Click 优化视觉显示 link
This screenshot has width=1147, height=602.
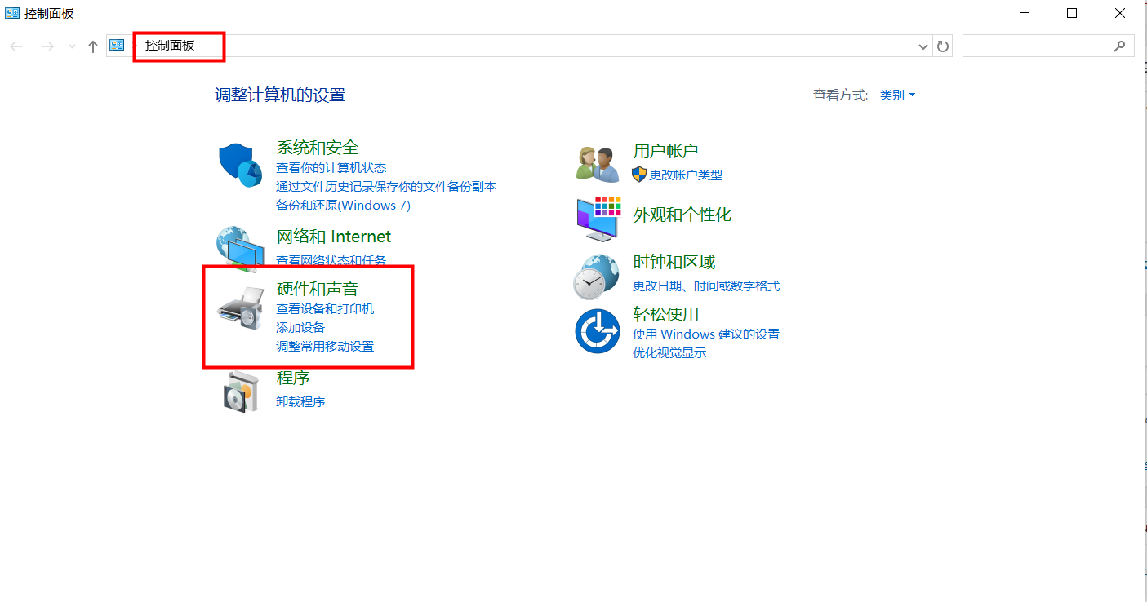pos(669,352)
